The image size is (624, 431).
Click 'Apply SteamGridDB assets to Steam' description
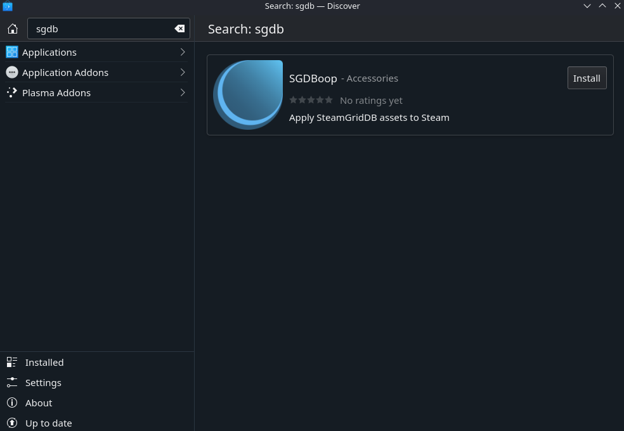click(x=369, y=118)
